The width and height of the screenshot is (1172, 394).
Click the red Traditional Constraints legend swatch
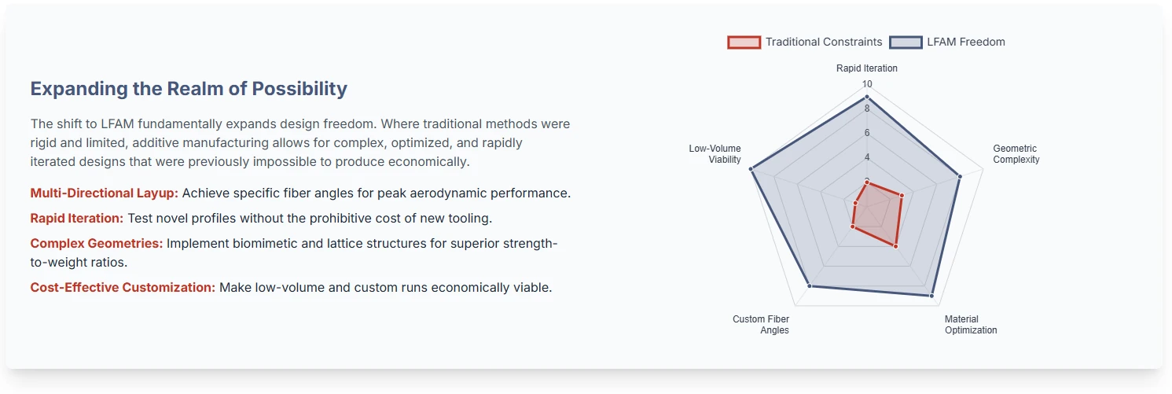tap(744, 42)
